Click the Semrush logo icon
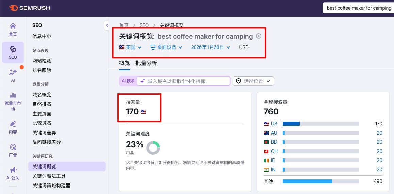 coord(14,8)
